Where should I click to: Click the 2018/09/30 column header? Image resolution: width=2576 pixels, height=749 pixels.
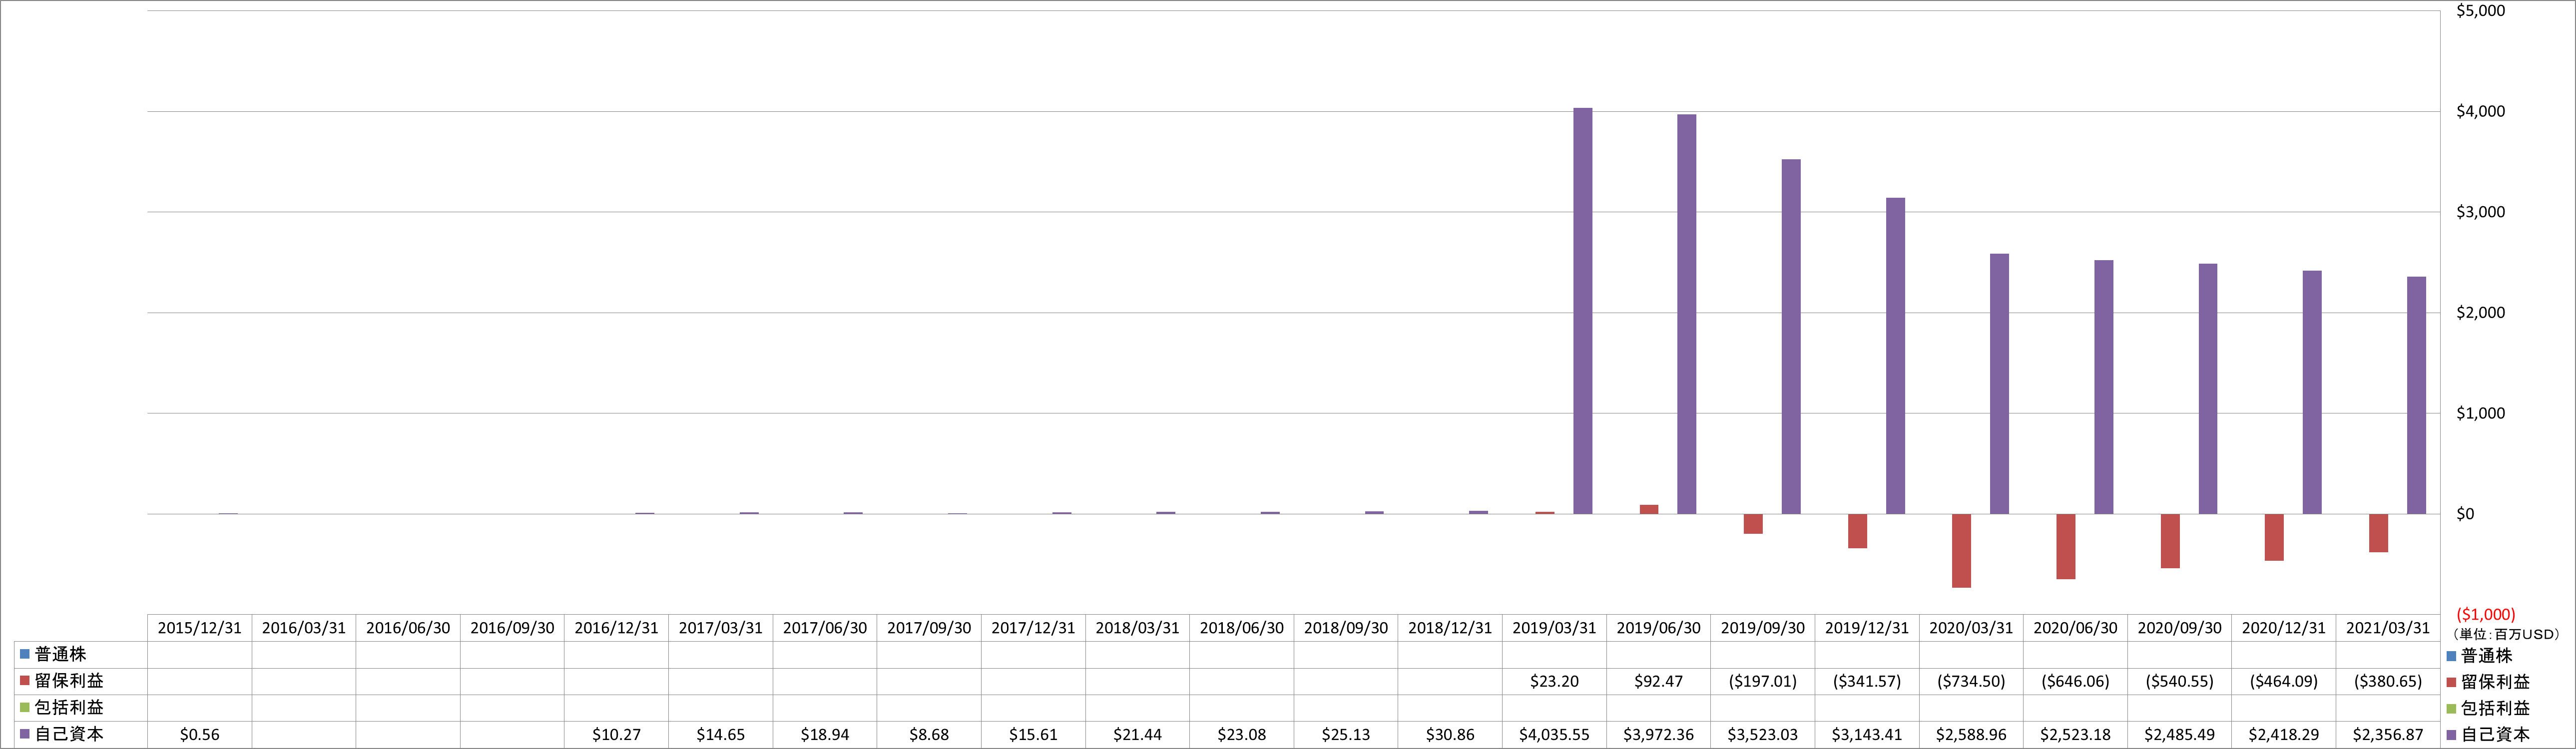pos(1346,628)
